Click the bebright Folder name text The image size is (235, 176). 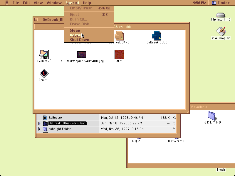point(60,129)
